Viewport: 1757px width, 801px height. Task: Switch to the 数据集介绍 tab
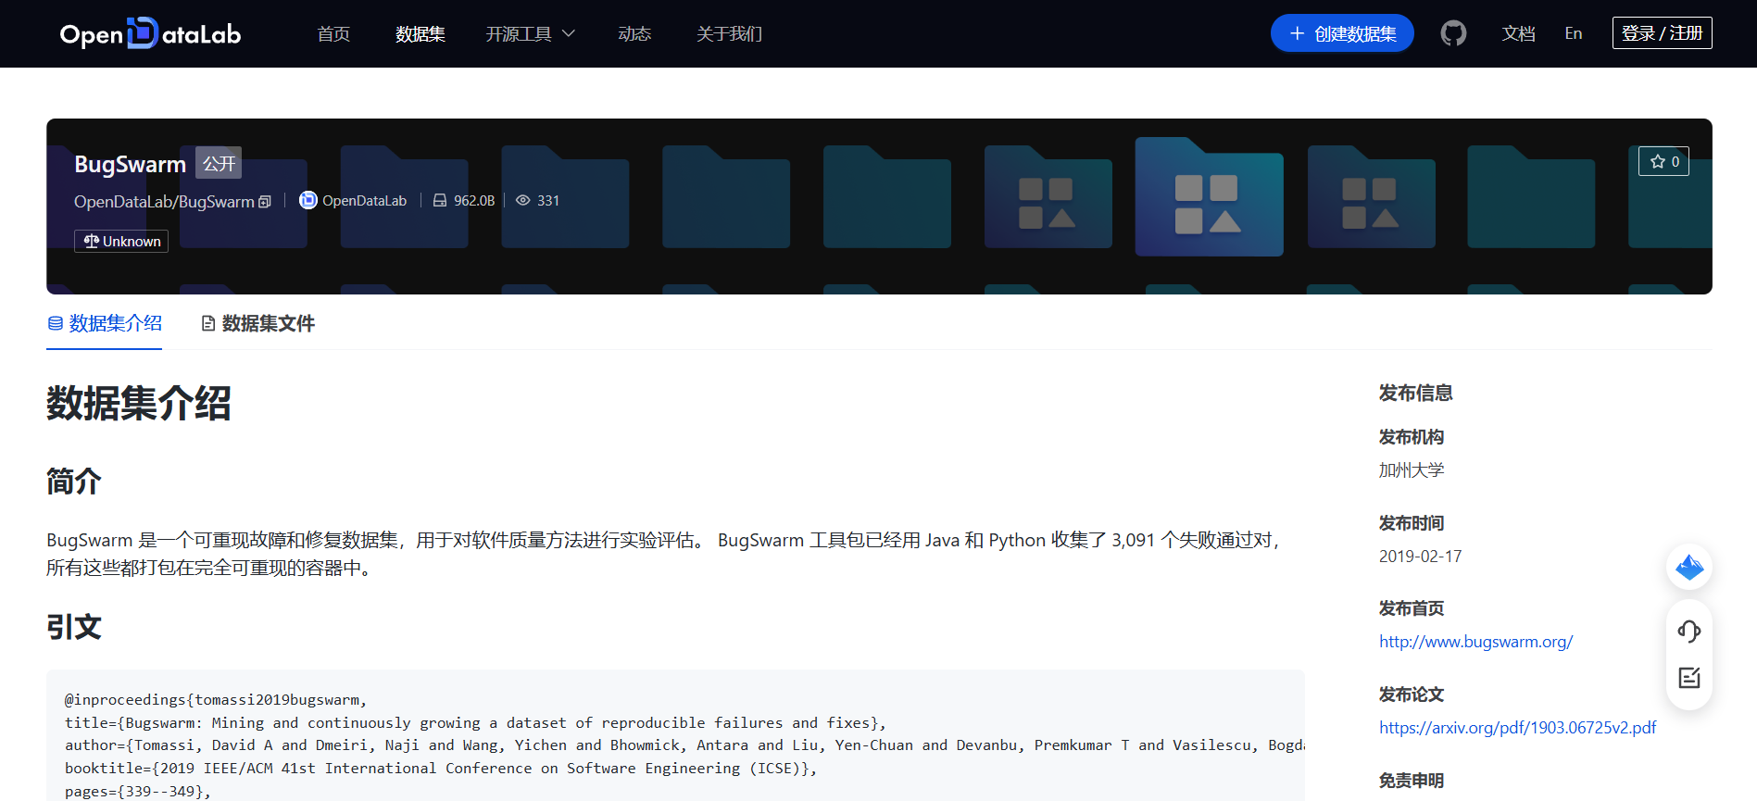(105, 323)
